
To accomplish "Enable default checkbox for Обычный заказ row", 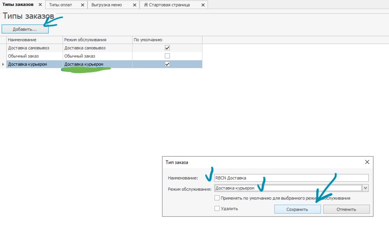I will click(167, 56).
